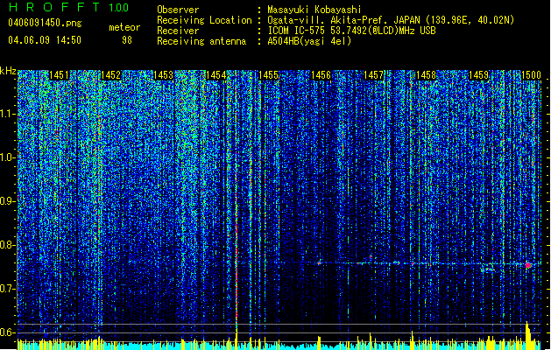Viewport: 551px width, 350px height.
Task: Click the 0.8 kHz axis tick label
Action: click(8, 245)
